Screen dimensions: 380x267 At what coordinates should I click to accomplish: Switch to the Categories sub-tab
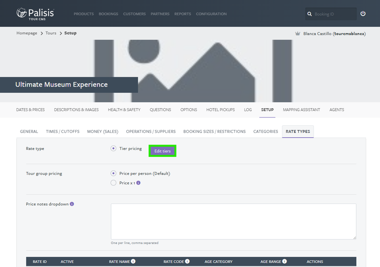(266, 131)
